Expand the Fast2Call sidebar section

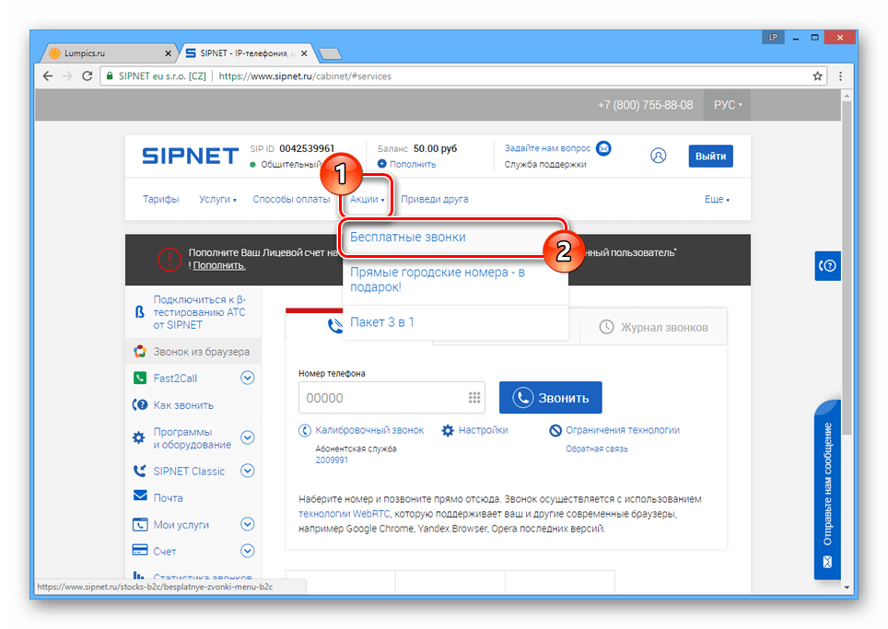click(247, 378)
